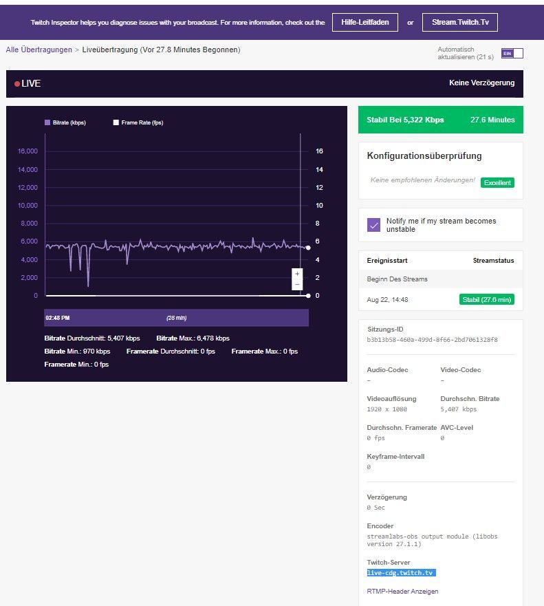
Task: Click the streamlabs-obs encoder text
Action: pos(432,540)
